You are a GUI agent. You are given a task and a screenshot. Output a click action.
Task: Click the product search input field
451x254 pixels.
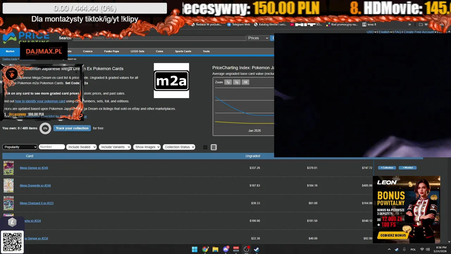pos(159,38)
